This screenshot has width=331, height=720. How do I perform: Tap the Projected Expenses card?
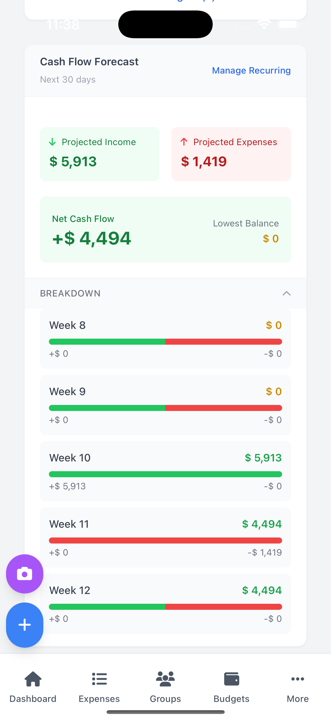[231, 154]
